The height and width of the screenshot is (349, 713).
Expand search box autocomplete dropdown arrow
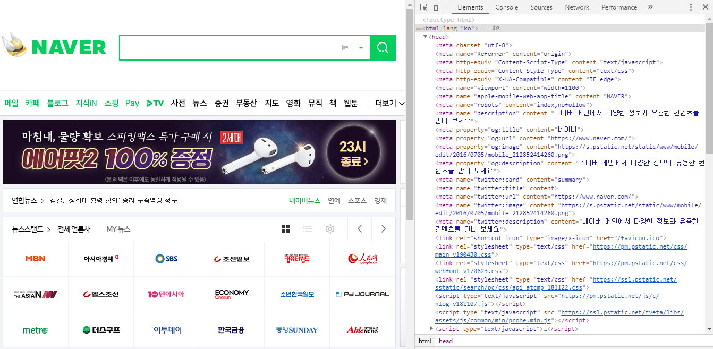tap(361, 48)
